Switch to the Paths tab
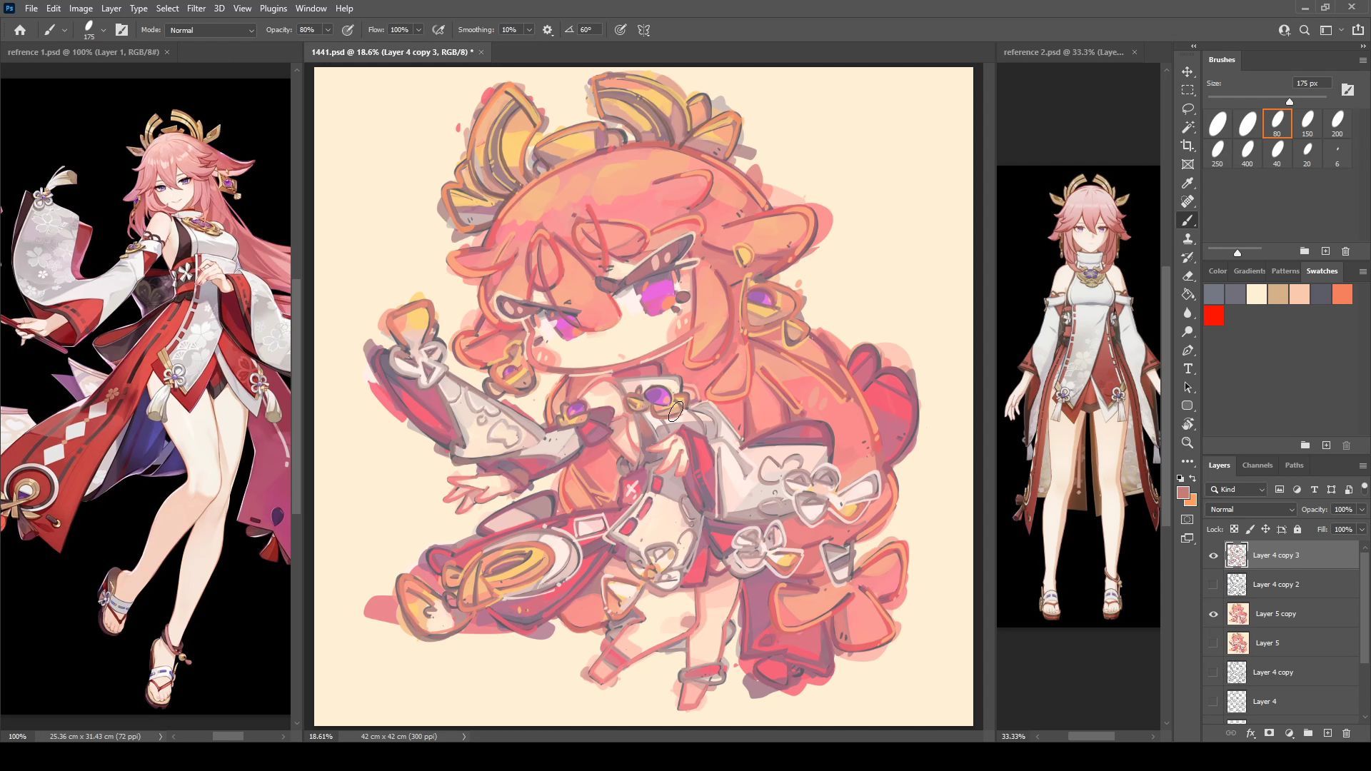 1294,465
